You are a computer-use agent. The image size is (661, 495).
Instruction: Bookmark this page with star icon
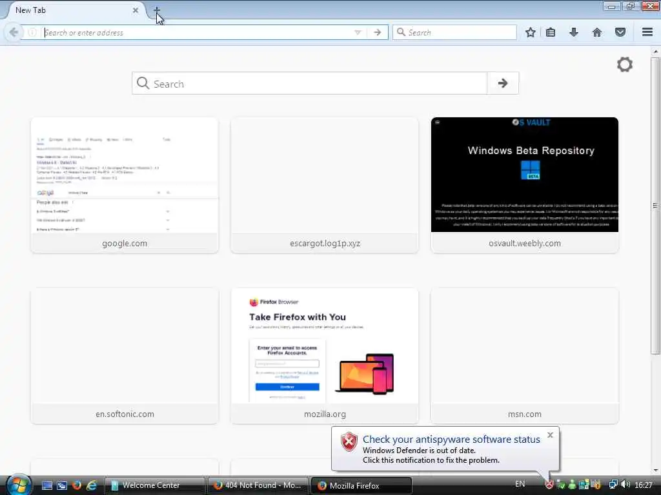tap(531, 32)
